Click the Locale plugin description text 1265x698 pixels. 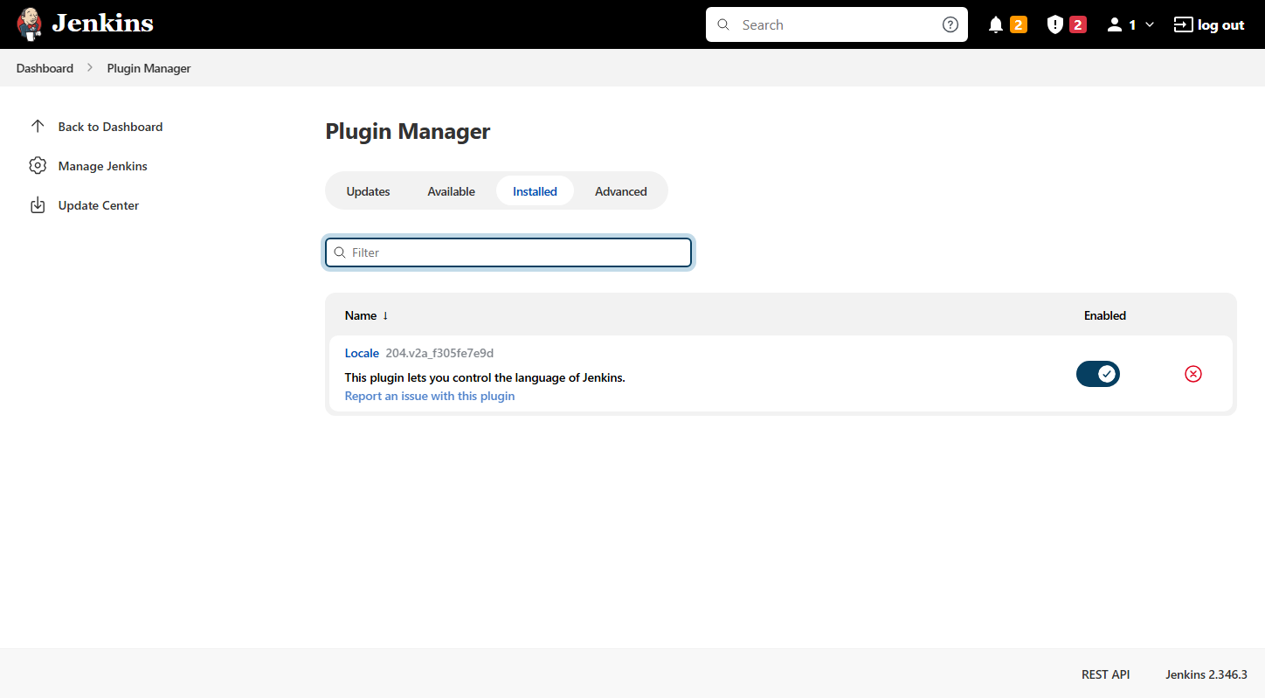tap(485, 377)
